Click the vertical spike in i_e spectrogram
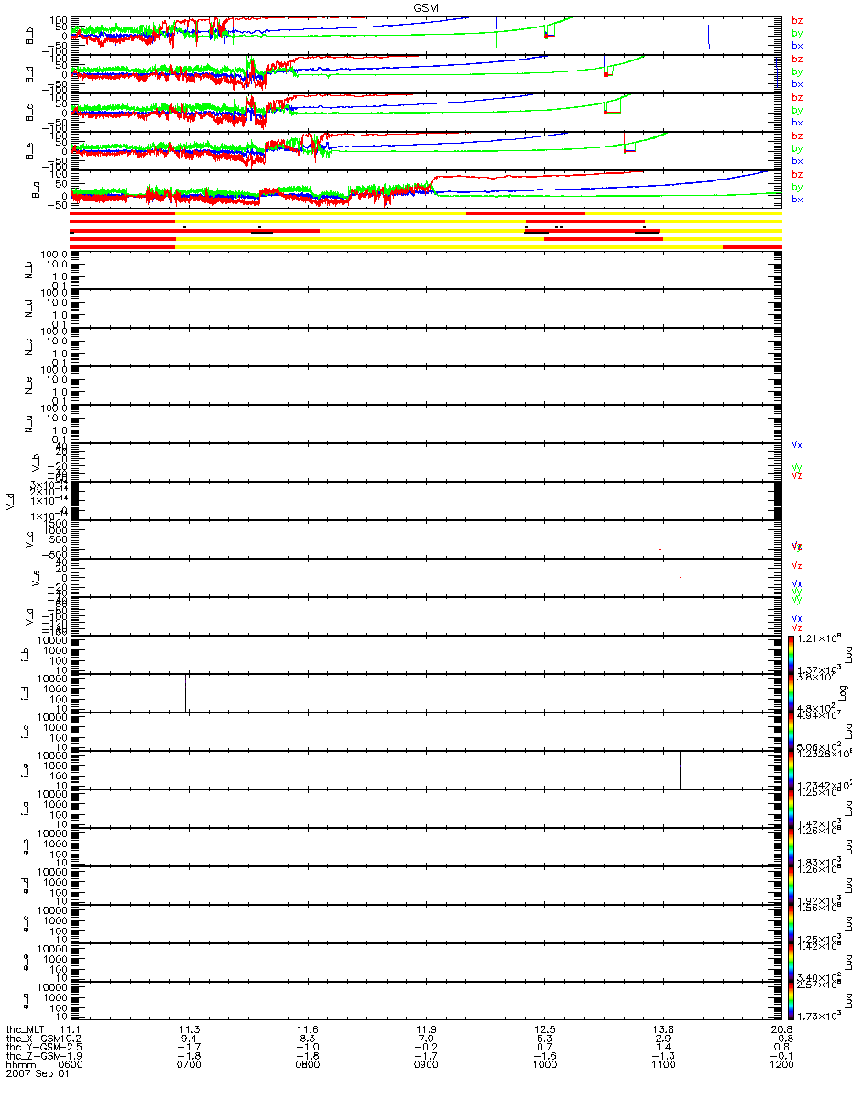This screenshot has height=1099, width=852. point(680,769)
